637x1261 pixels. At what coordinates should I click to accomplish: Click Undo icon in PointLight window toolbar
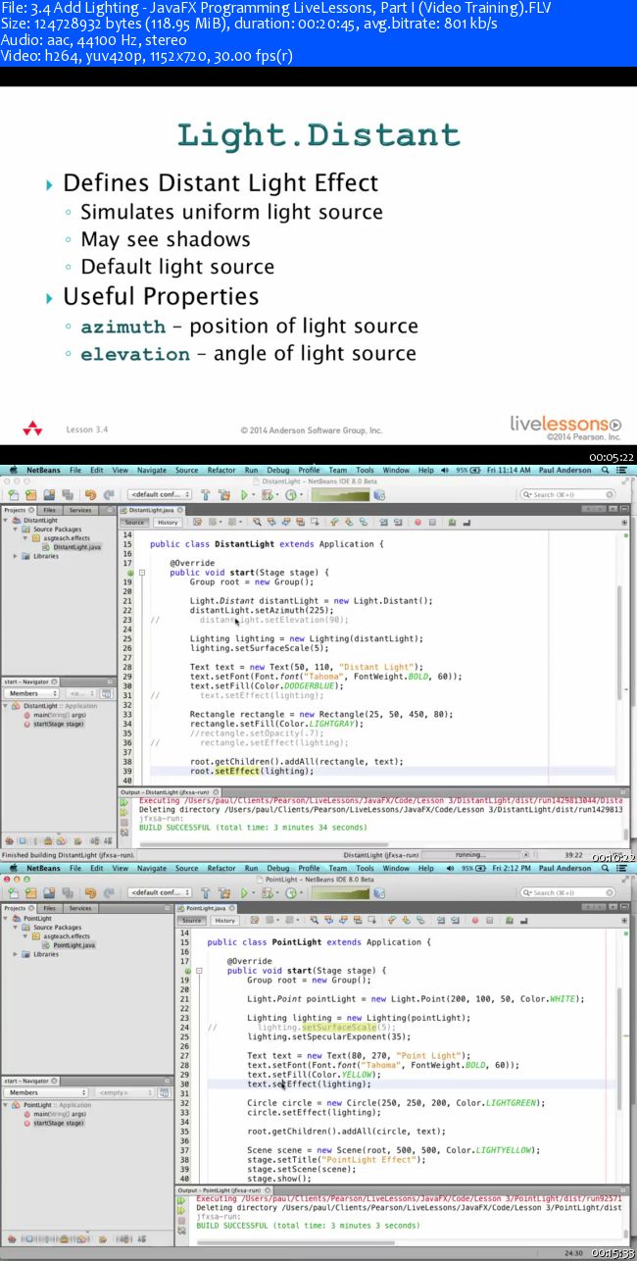(x=90, y=893)
